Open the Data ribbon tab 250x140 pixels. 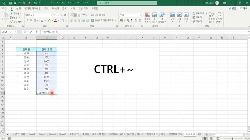55,9
